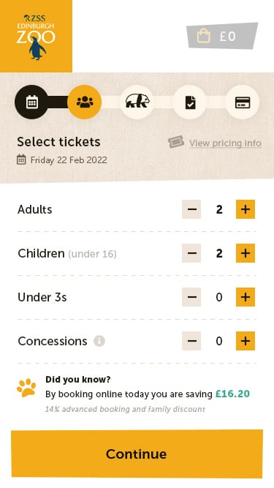Screen dimensions: 274x488
Task: Add one more Children ticket
Action: point(246,253)
